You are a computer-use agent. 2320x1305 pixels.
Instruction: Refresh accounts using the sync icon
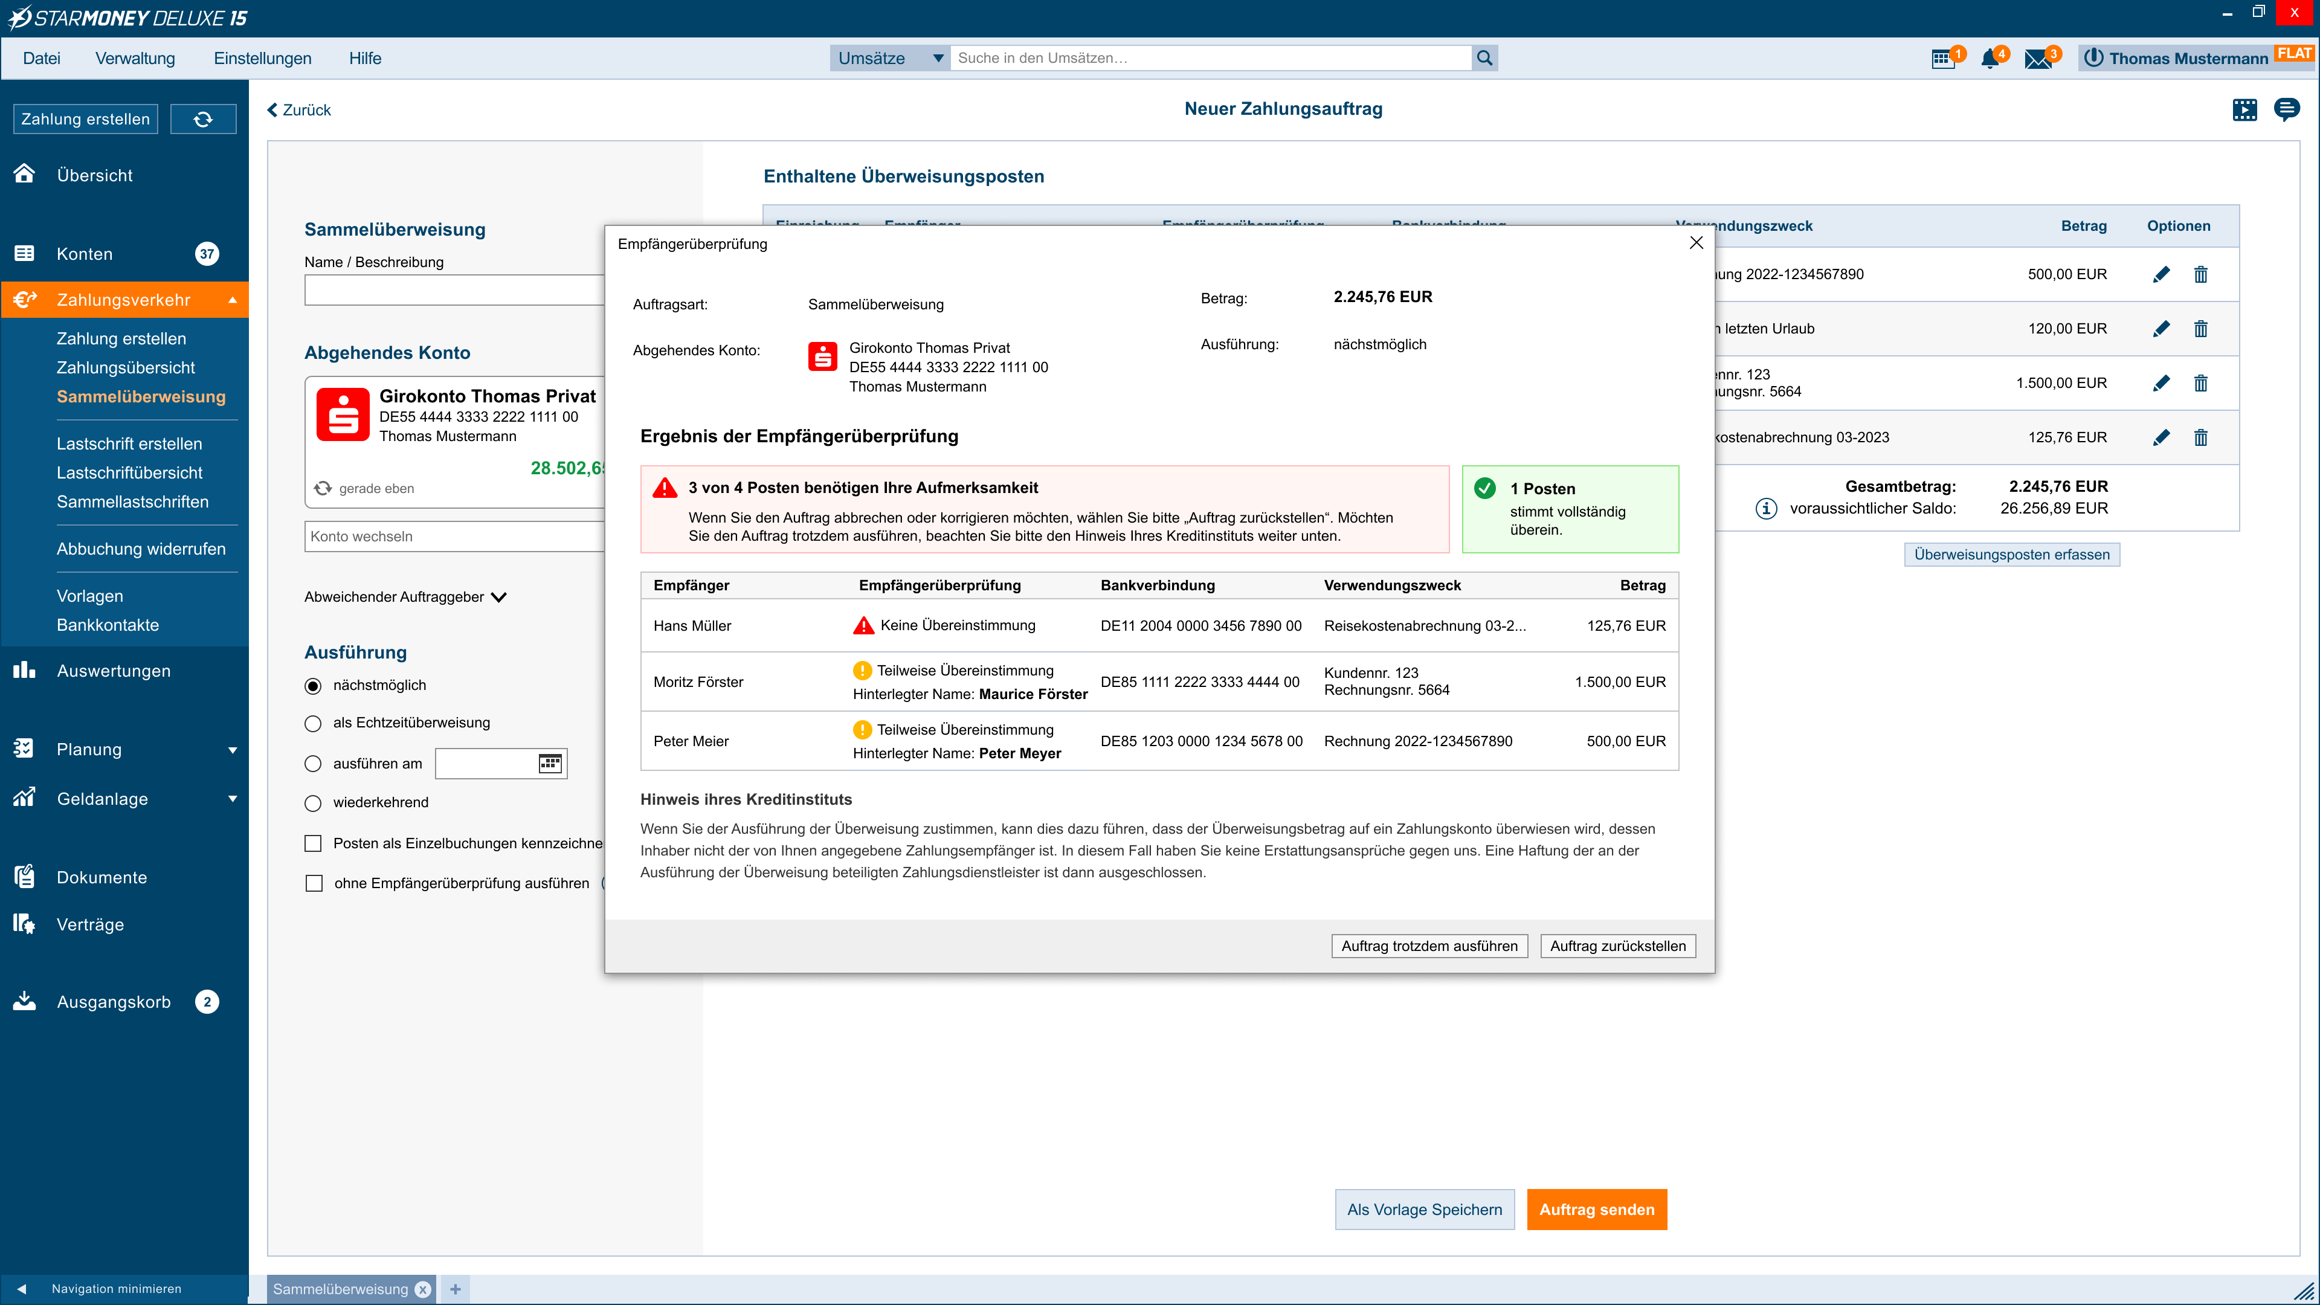click(204, 118)
